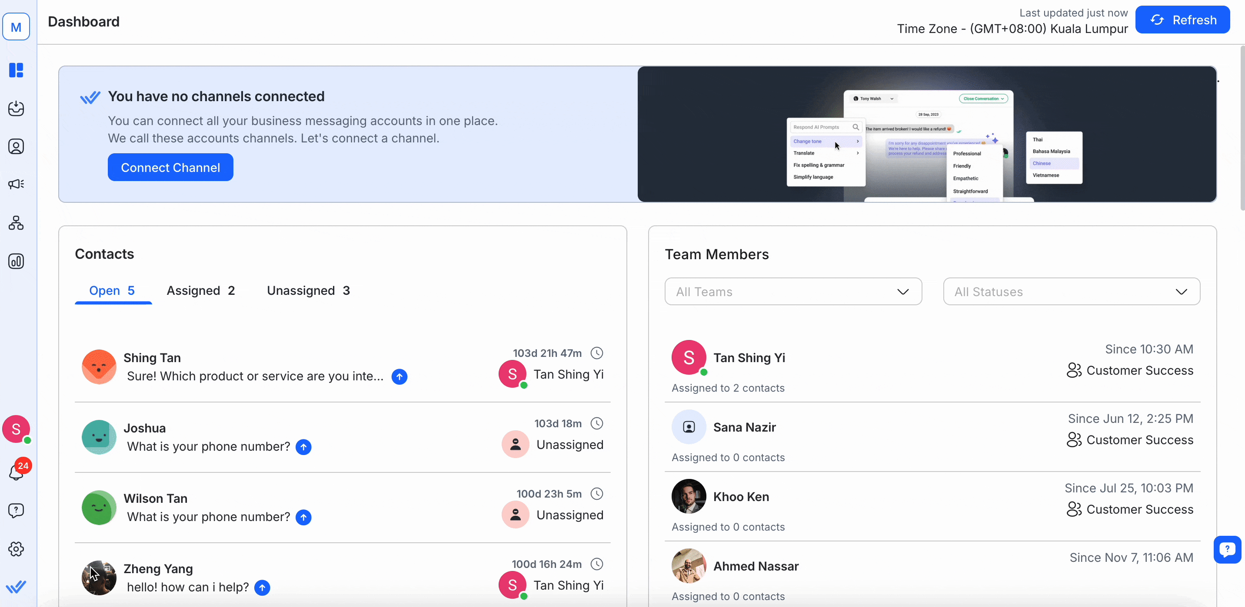1245x607 pixels.
Task: Open the Dashboard icon in sidebar
Action: 16,70
